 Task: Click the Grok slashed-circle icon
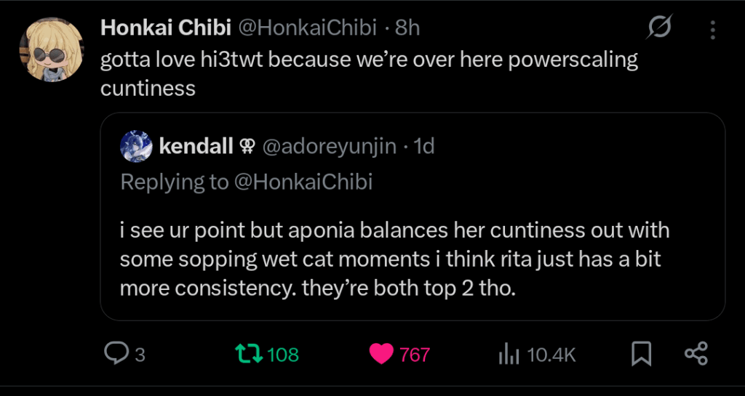pos(660,29)
